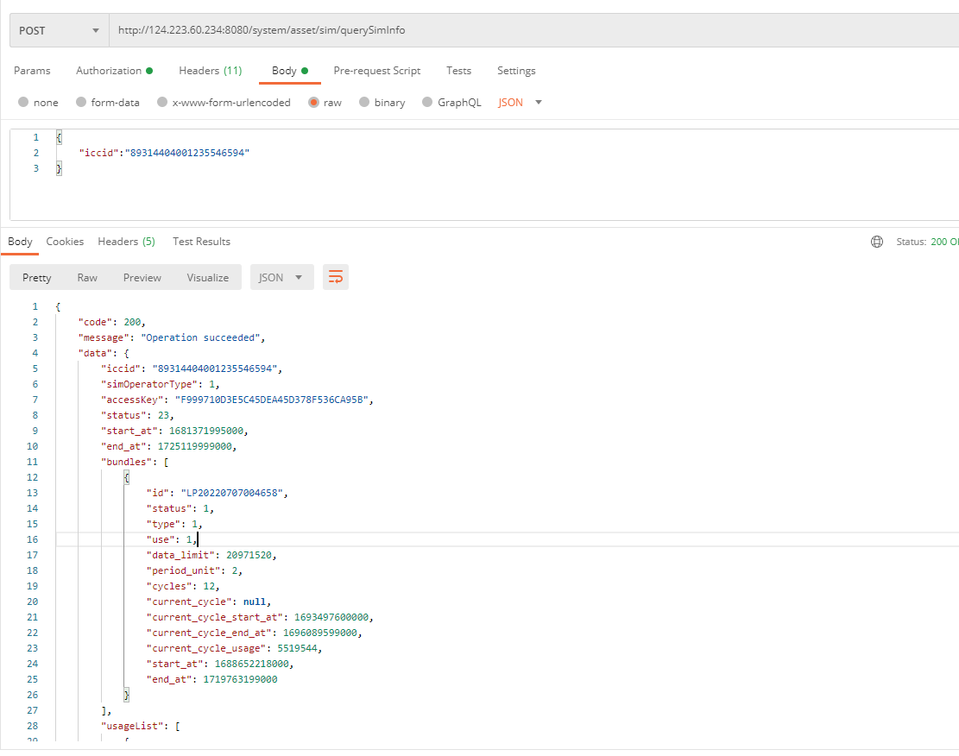959x756 pixels.
Task: Click the wrap lines icon in response toolbar
Action: [x=336, y=277]
